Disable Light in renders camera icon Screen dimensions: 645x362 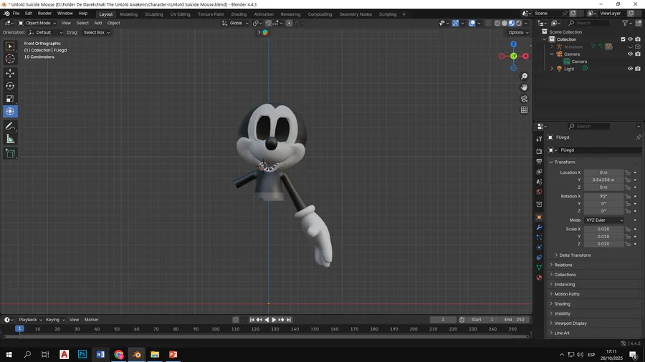[x=638, y=69]
